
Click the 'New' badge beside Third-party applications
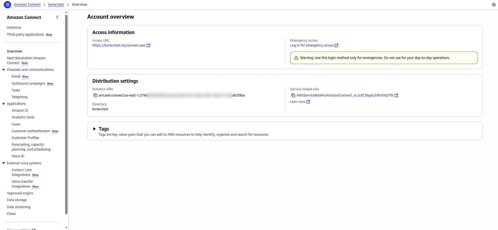click(x=49, y=35)
